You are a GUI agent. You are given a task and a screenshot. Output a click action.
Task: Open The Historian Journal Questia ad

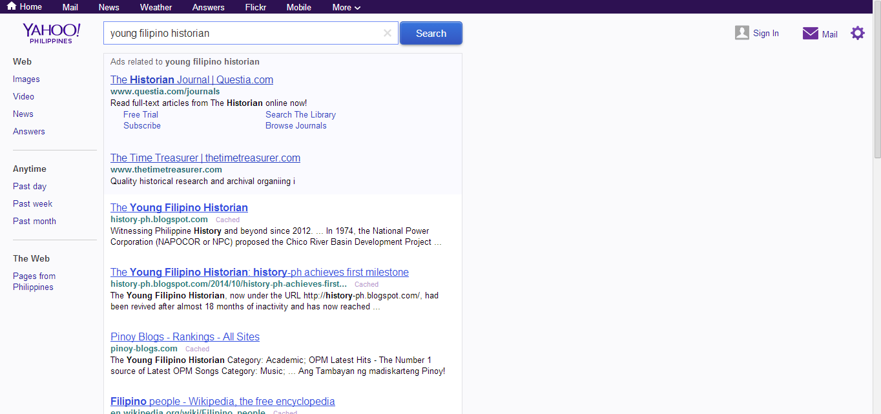pyautogui.click(x=192, y=79)
